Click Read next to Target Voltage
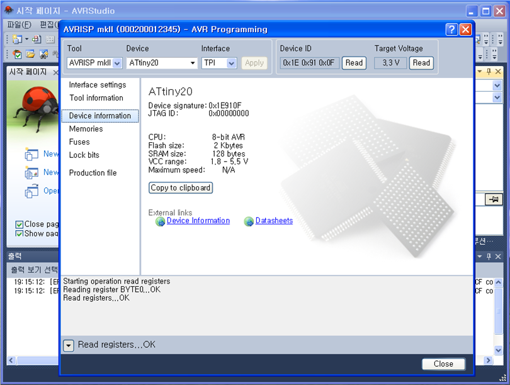Screen dimensions: 510x385 coord(421,63)
